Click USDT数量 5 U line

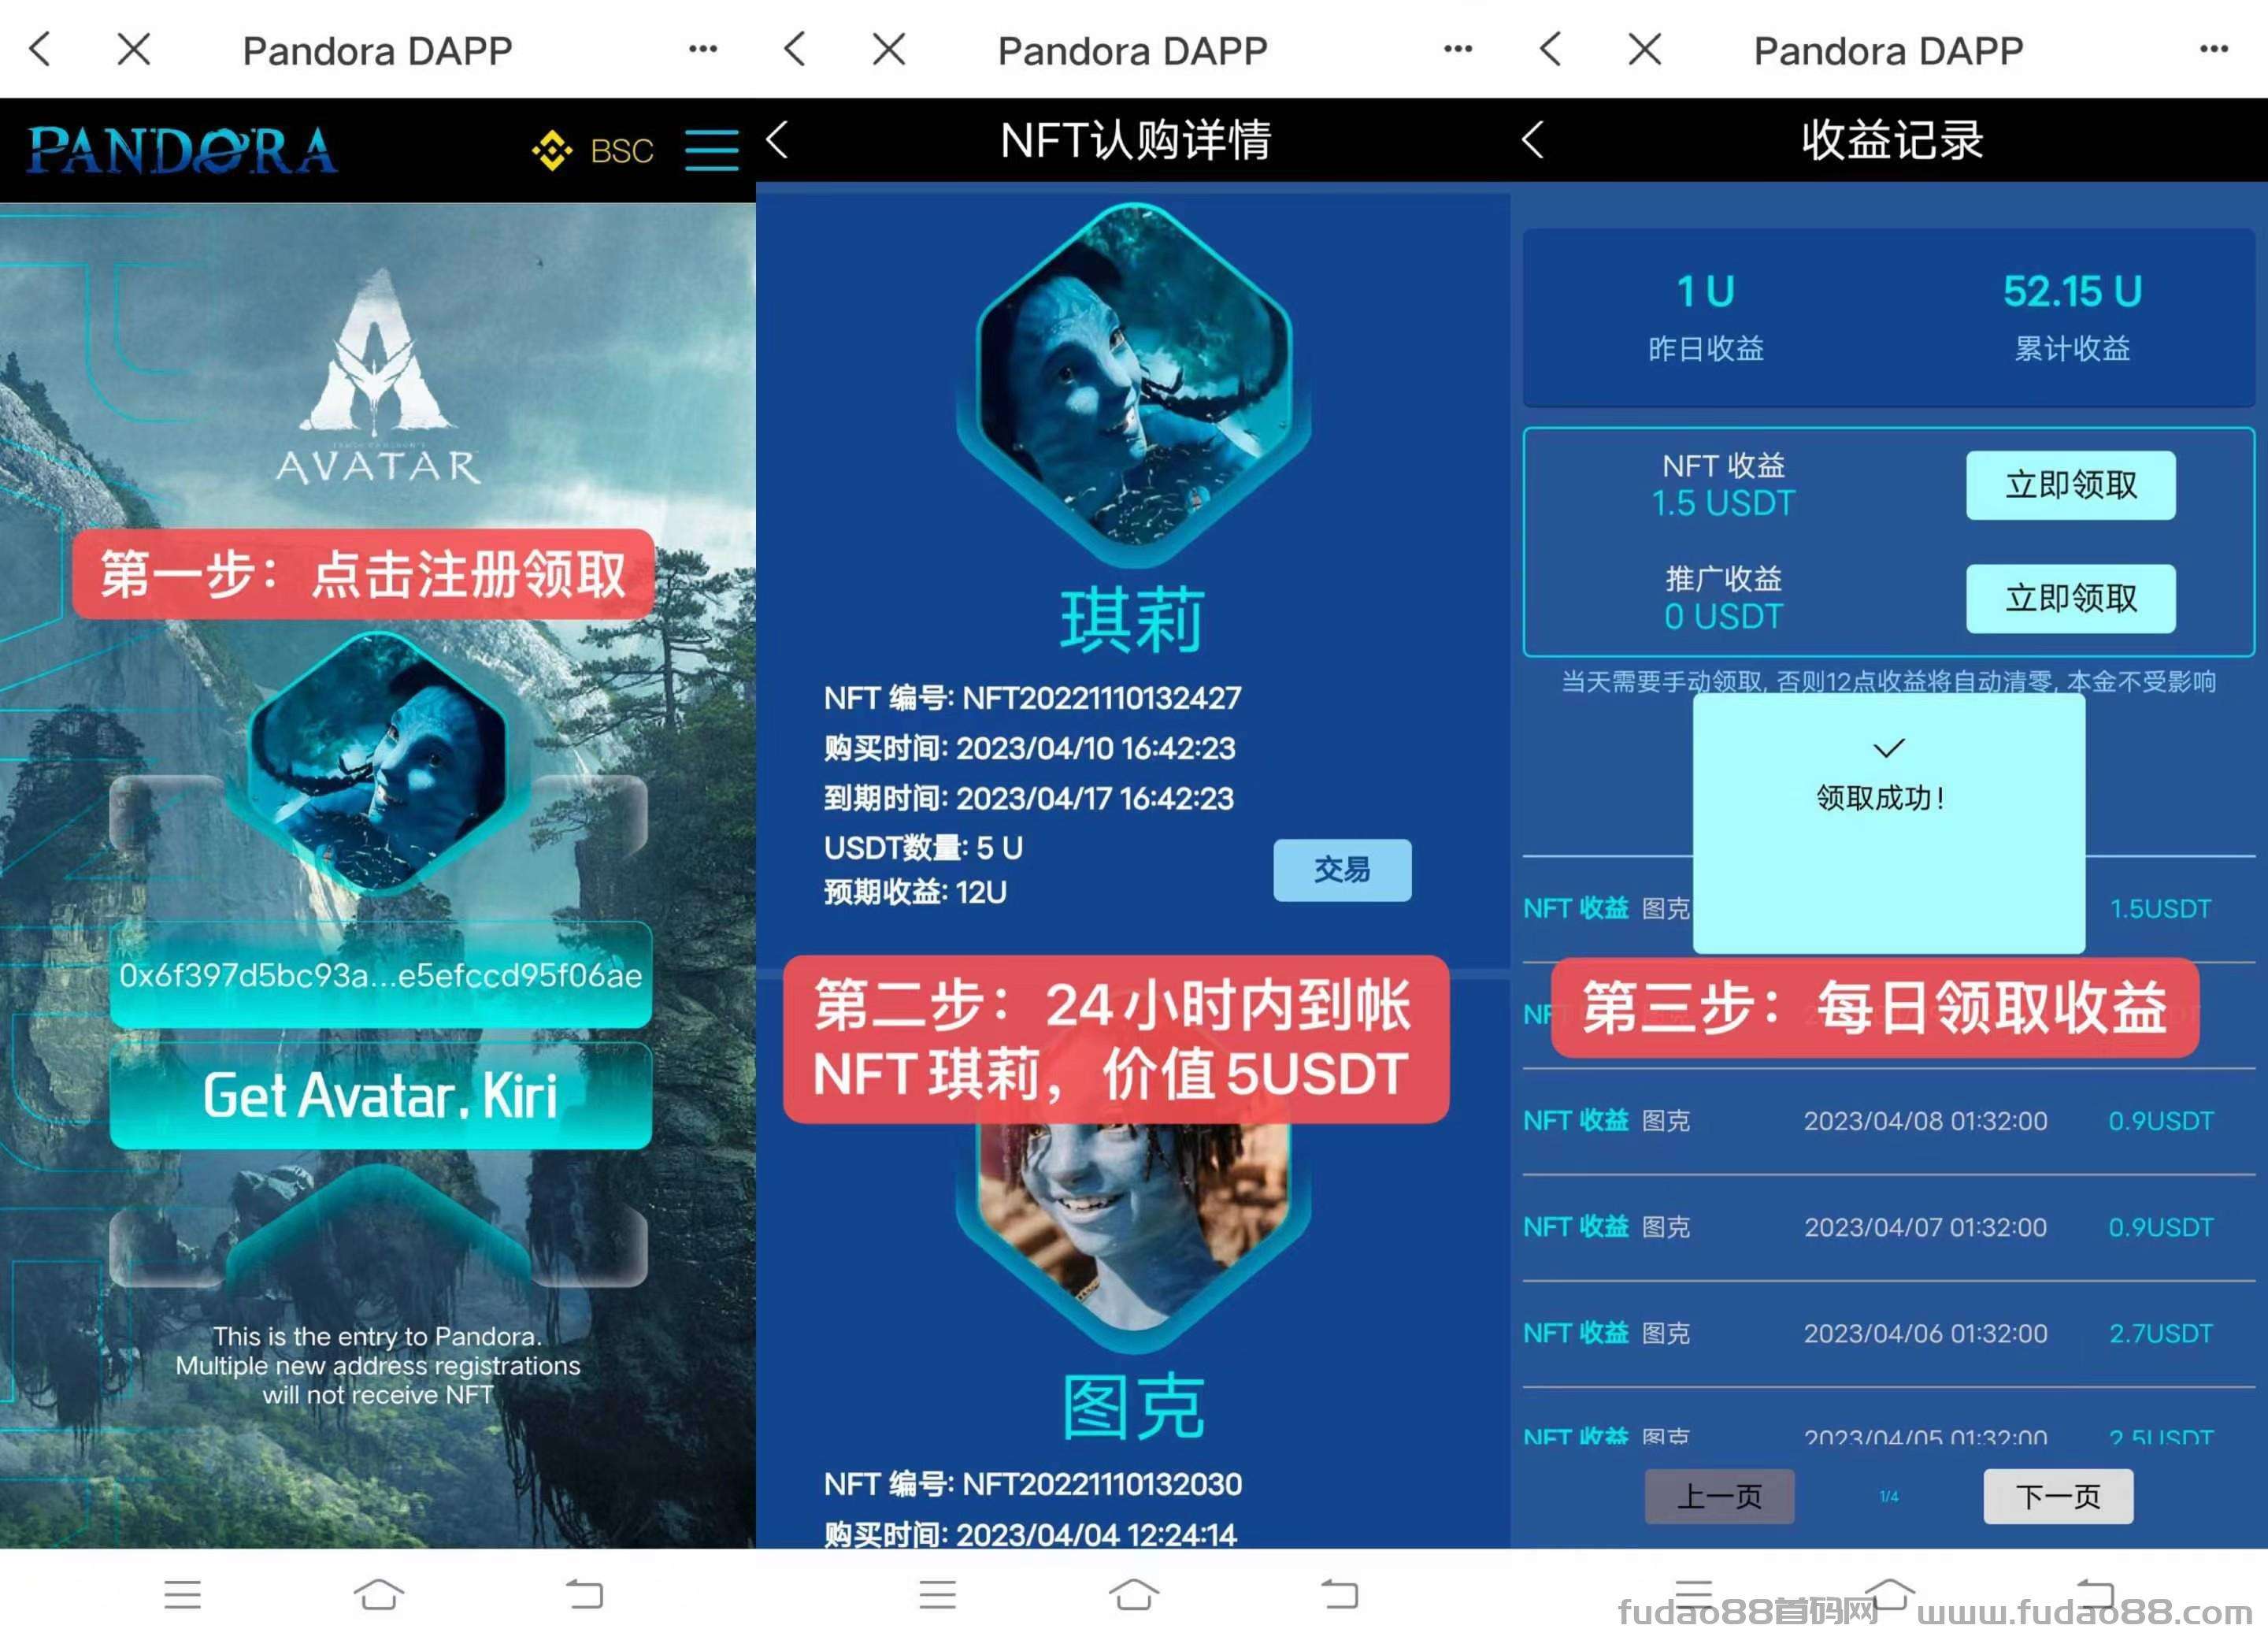923,847
